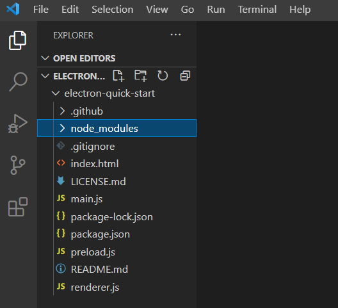Click the HTML icon beside index.html

[x=61, y=163]
